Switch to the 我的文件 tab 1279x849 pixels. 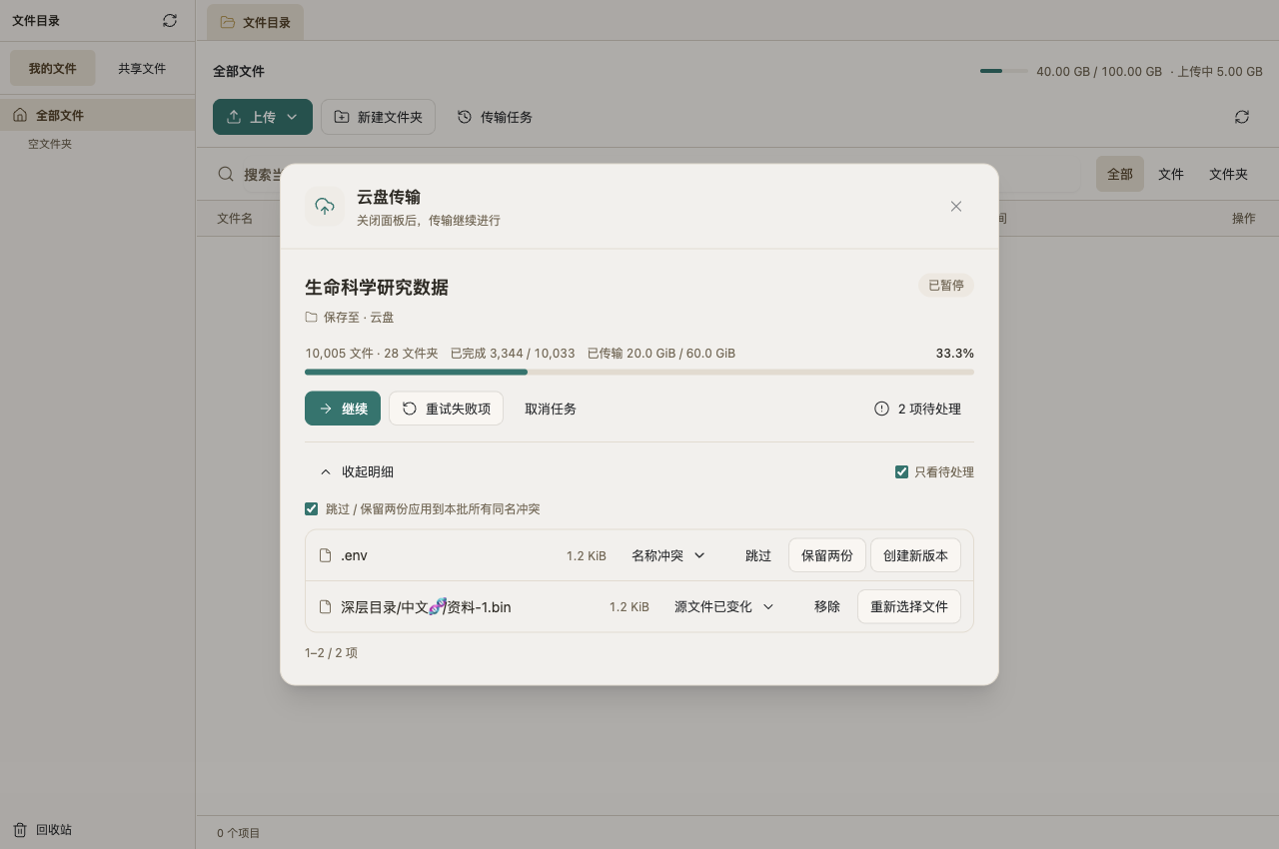click(x=52, y=68)
